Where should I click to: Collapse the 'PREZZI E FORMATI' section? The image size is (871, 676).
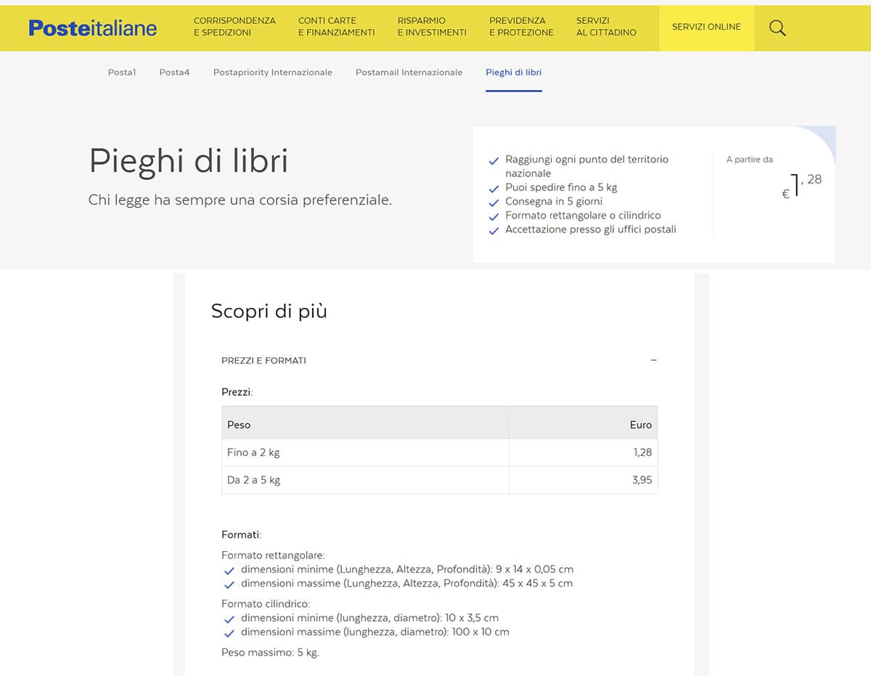653,360
